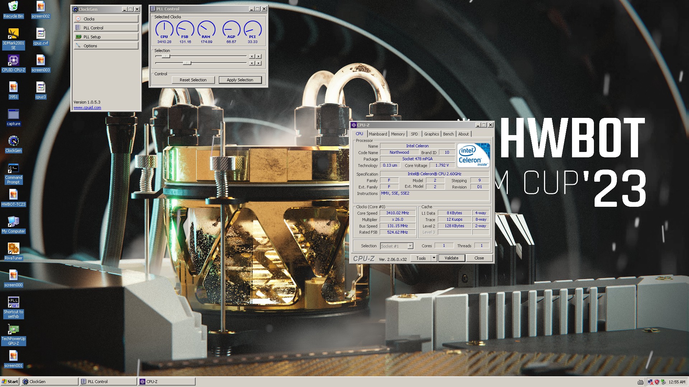
Task: Switch to CPU-Z in the taskbar
Action: pos(167,382)
